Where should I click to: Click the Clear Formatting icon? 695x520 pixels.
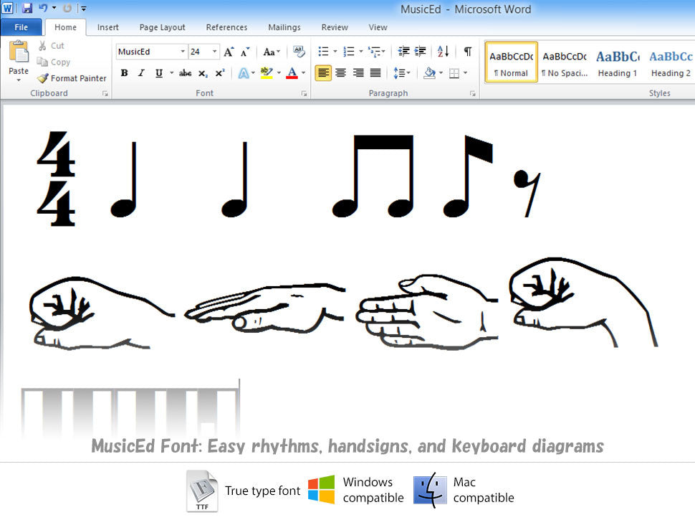(x=299, y=52)
